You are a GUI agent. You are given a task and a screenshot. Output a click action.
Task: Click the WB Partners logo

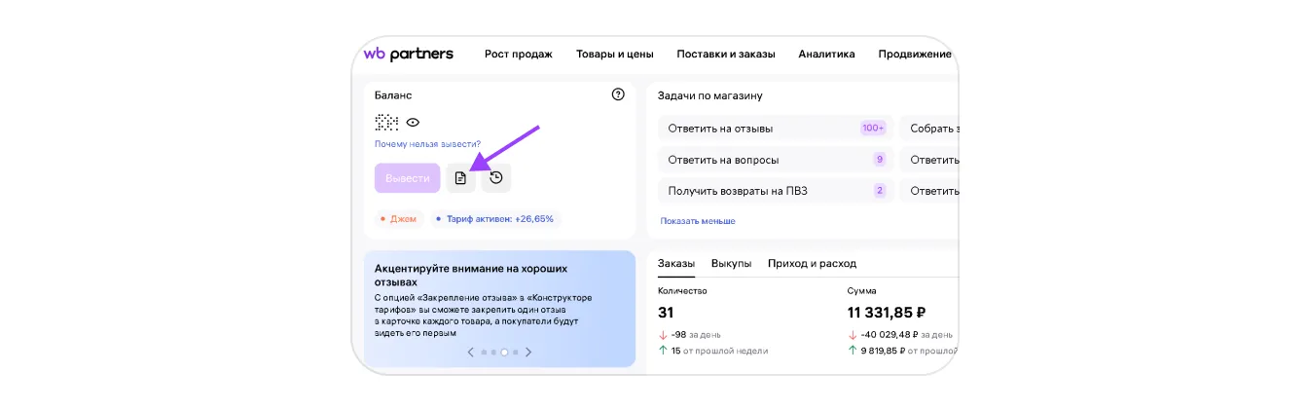pyautogui.click(x=408, y=55)
